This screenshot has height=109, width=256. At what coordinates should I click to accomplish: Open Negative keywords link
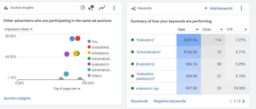(x=170, y=101)
